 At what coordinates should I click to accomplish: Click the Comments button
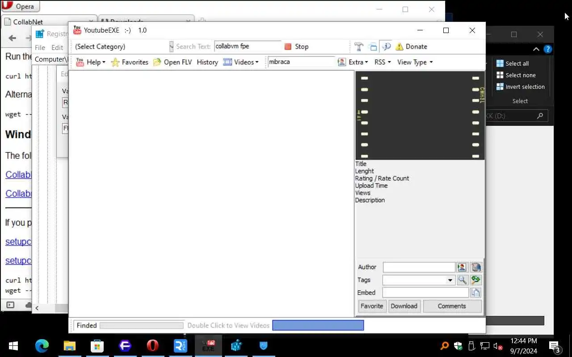point(452,306)
